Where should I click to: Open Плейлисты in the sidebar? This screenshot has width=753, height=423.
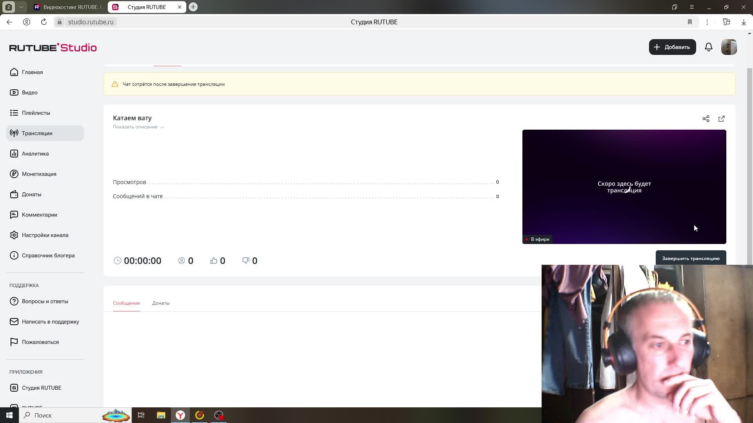(x=36, y=113)
